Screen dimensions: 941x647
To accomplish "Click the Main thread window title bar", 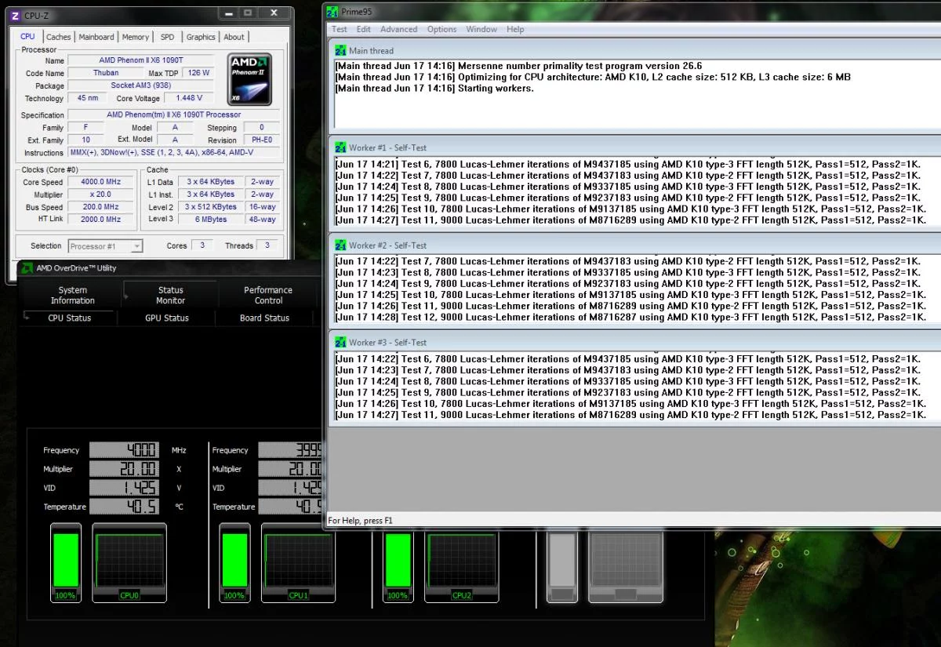I will coord(635,51).
